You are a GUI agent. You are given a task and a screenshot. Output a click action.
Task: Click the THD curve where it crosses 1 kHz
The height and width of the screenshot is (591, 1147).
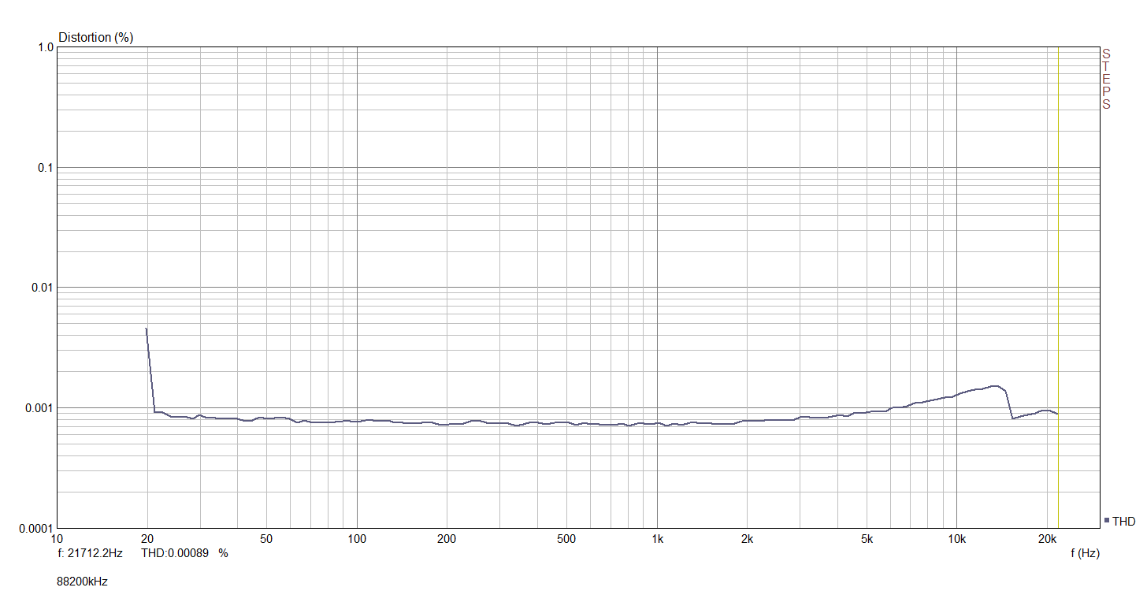point(657,423)
